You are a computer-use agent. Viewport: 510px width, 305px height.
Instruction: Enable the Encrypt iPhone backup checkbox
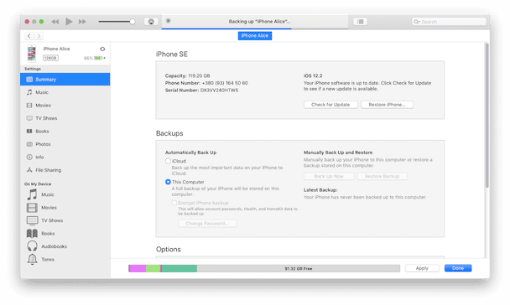[174, 203]
